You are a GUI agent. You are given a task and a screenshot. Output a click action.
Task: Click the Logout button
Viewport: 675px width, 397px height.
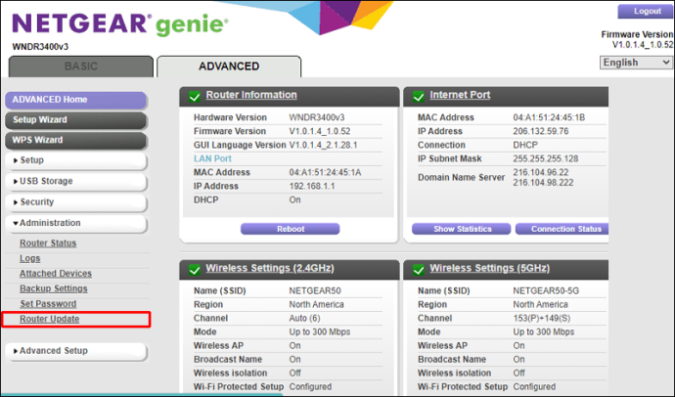tap(646, 12)
